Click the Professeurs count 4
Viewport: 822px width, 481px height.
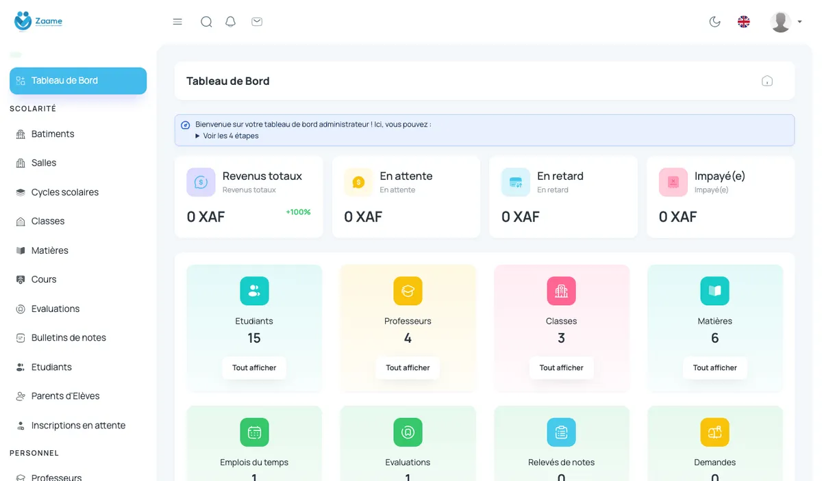tap(408, 338)
